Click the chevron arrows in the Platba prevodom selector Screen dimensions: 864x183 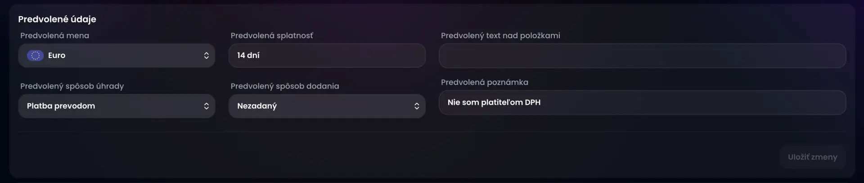pos(206,106)
